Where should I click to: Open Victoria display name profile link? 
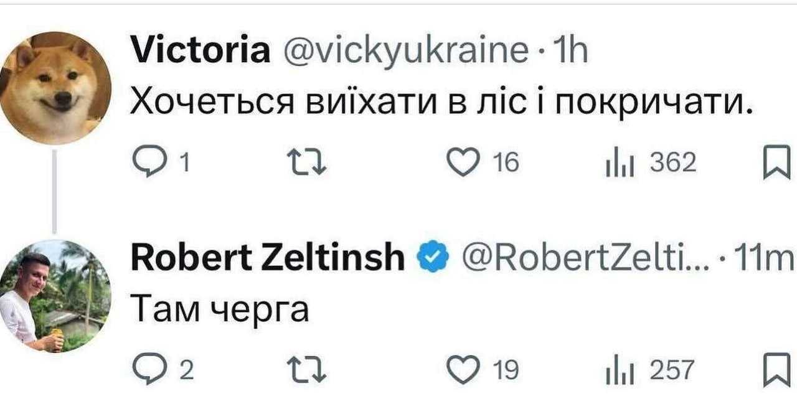[x=200, y=52]
